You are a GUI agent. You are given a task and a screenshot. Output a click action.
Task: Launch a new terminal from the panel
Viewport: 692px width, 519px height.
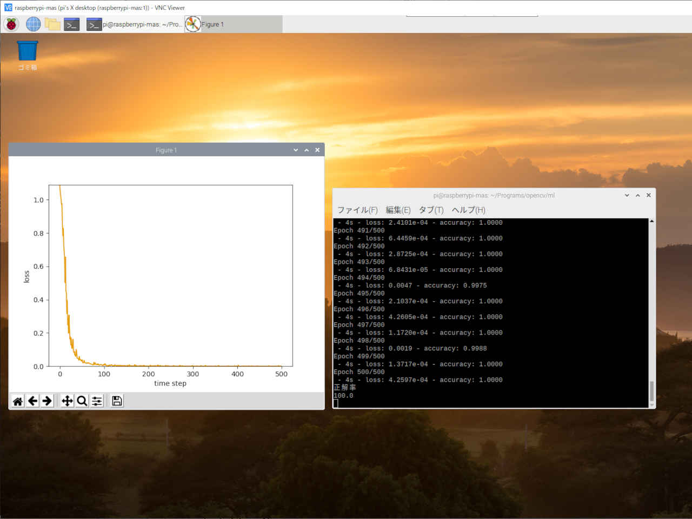[x=71, y=24]
